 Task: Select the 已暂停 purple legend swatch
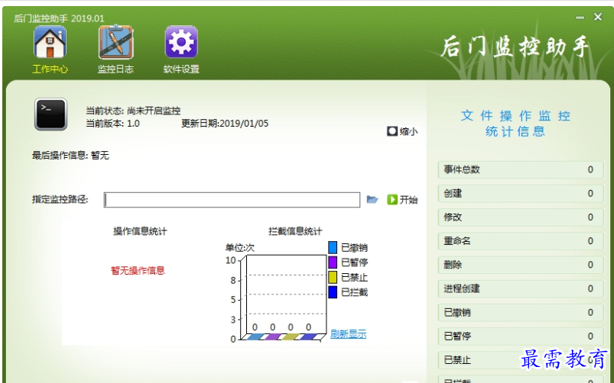tap(333, 262)
